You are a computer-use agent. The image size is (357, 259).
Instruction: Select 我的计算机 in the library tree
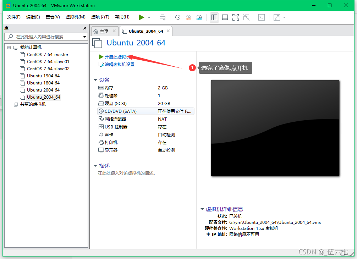point(31,47)
